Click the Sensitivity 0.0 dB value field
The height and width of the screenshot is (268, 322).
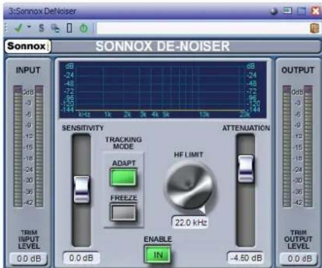(81, 258)
